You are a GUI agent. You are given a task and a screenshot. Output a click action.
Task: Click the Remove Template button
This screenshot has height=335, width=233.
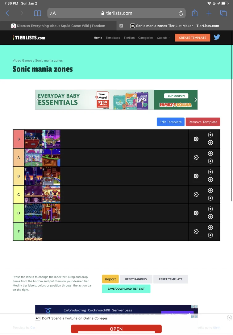(203, 122)
